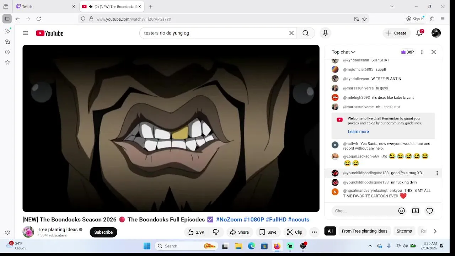455x256 pixels.
Task: Reload the current page
Action: point(39,19)
